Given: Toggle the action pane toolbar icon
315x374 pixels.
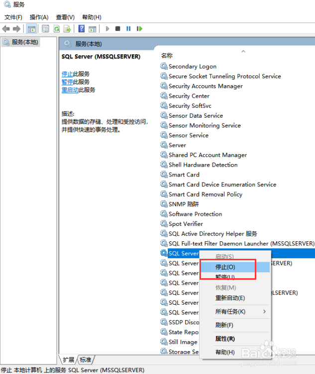Looking at the screenshot, I should (93, 29).
